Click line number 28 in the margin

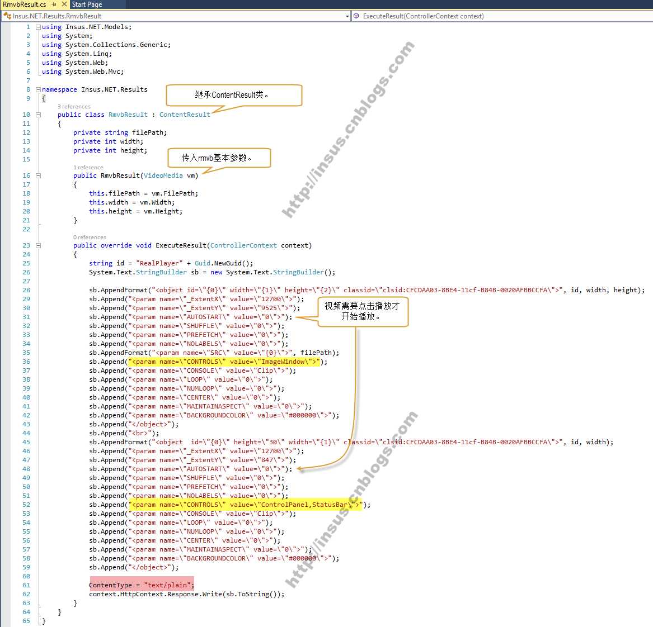click(26, 290)
